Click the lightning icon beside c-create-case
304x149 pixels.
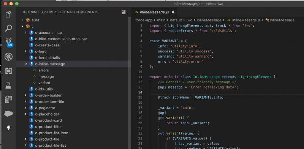pos(31,45)
